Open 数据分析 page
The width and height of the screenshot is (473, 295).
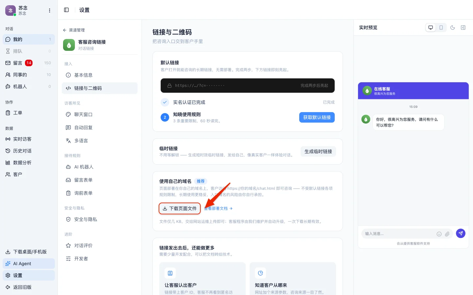click(29, 163)
